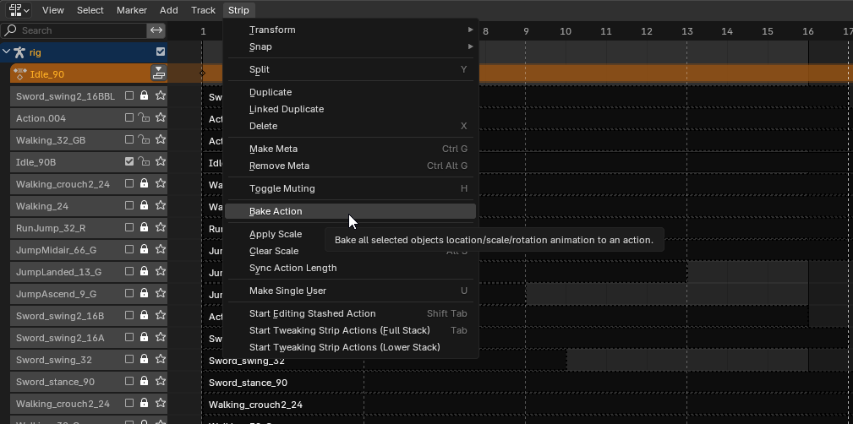
Task: Click the armature icon next to rig
Action: [x=19, y=52]
